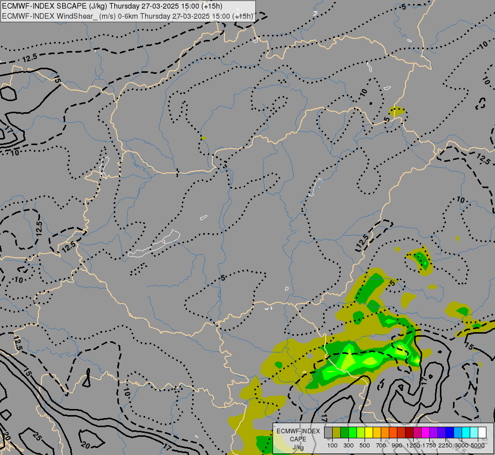Screen dimensions: 495x455
Task: Select the pure yellow swatch starting at 500
Action: [369, 433]
